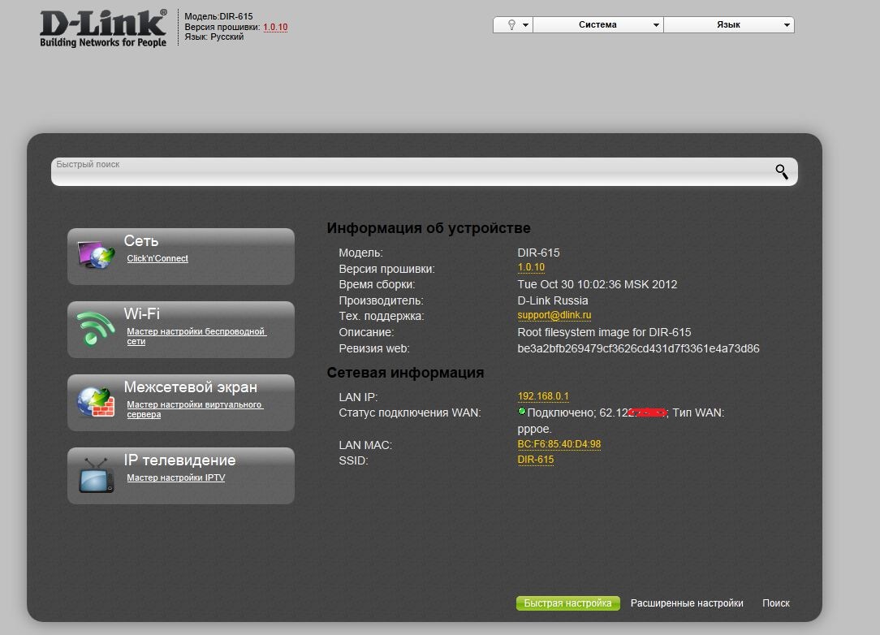The width and height of the screenshot is (880, 635).
Task: Open Мастер настройки IPTV link
Action: click(176, 478)
